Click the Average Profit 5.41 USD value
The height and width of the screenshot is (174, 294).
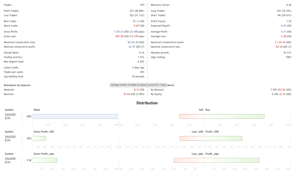286,32
